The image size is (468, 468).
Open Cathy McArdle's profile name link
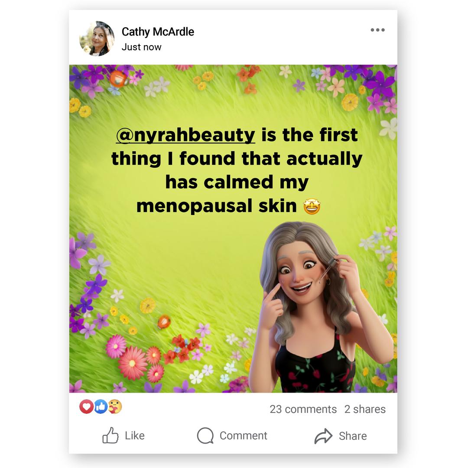click(x=158, y=32)
